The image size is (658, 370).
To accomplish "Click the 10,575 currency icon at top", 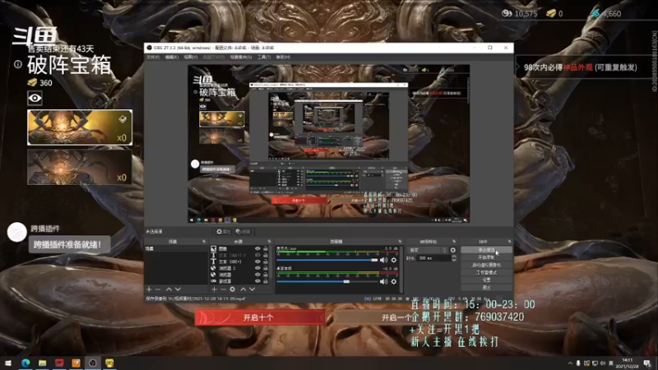I will 507,13.
